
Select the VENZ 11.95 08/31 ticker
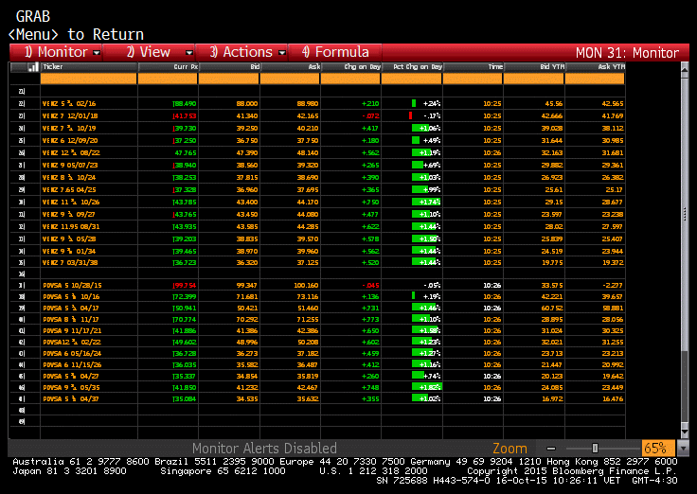click(71, 226)
